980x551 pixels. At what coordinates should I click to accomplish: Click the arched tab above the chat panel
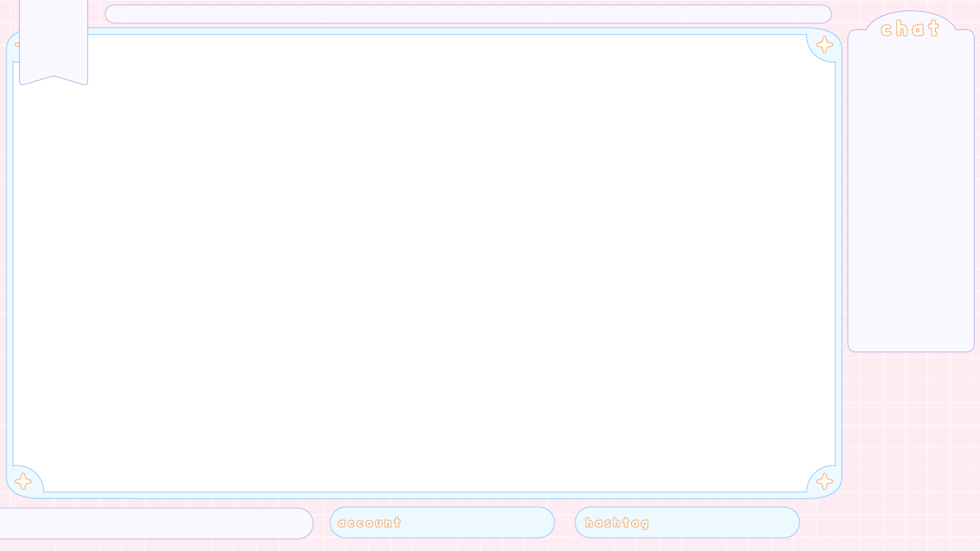point(911,18)
